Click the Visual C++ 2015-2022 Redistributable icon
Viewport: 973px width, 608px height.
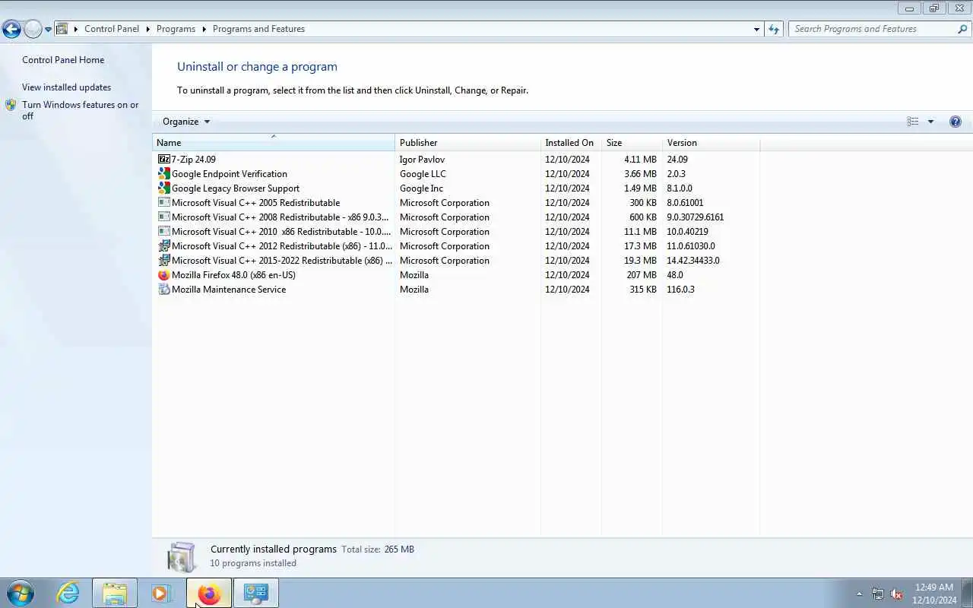163,261
